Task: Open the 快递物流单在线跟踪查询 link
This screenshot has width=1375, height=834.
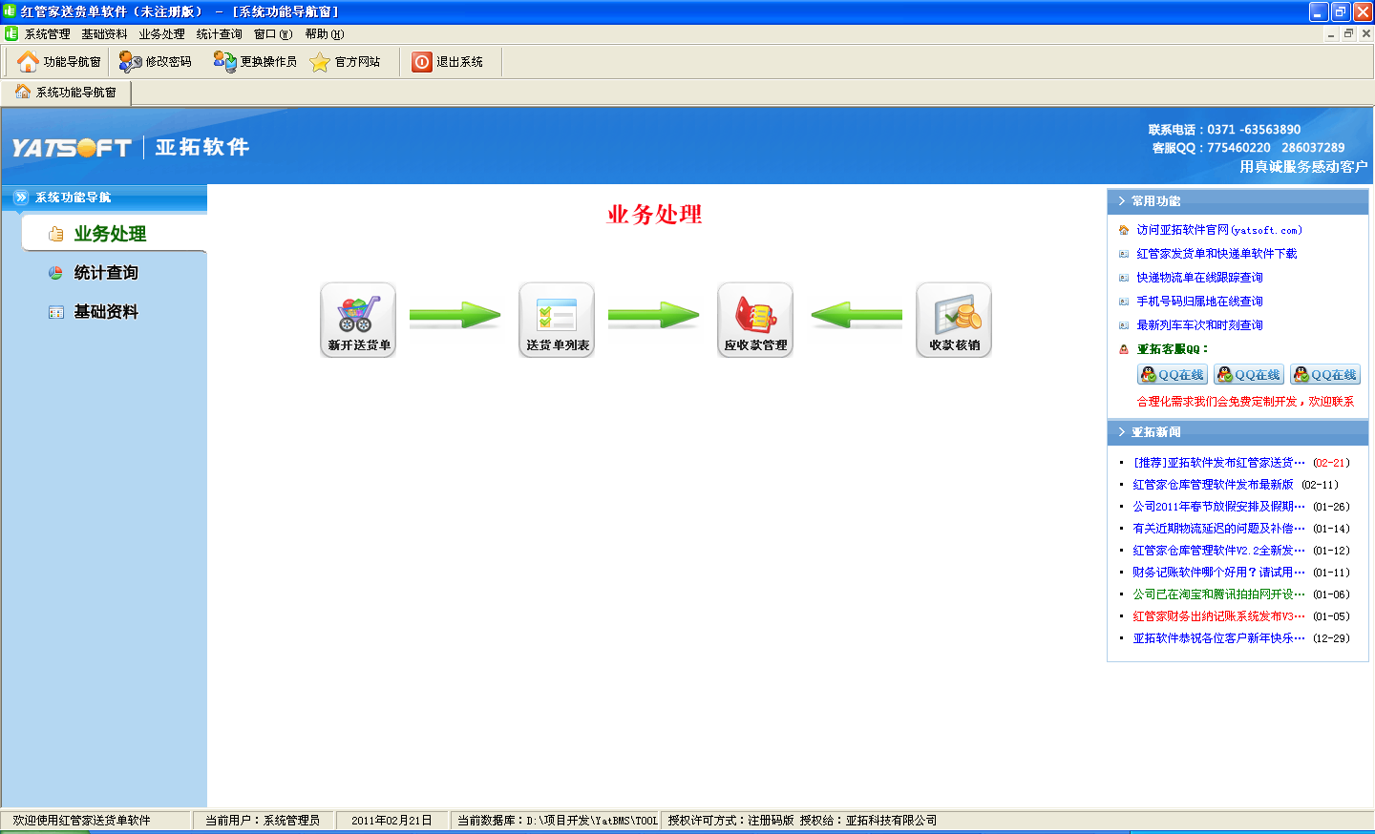Action: tap(1199, 278)
